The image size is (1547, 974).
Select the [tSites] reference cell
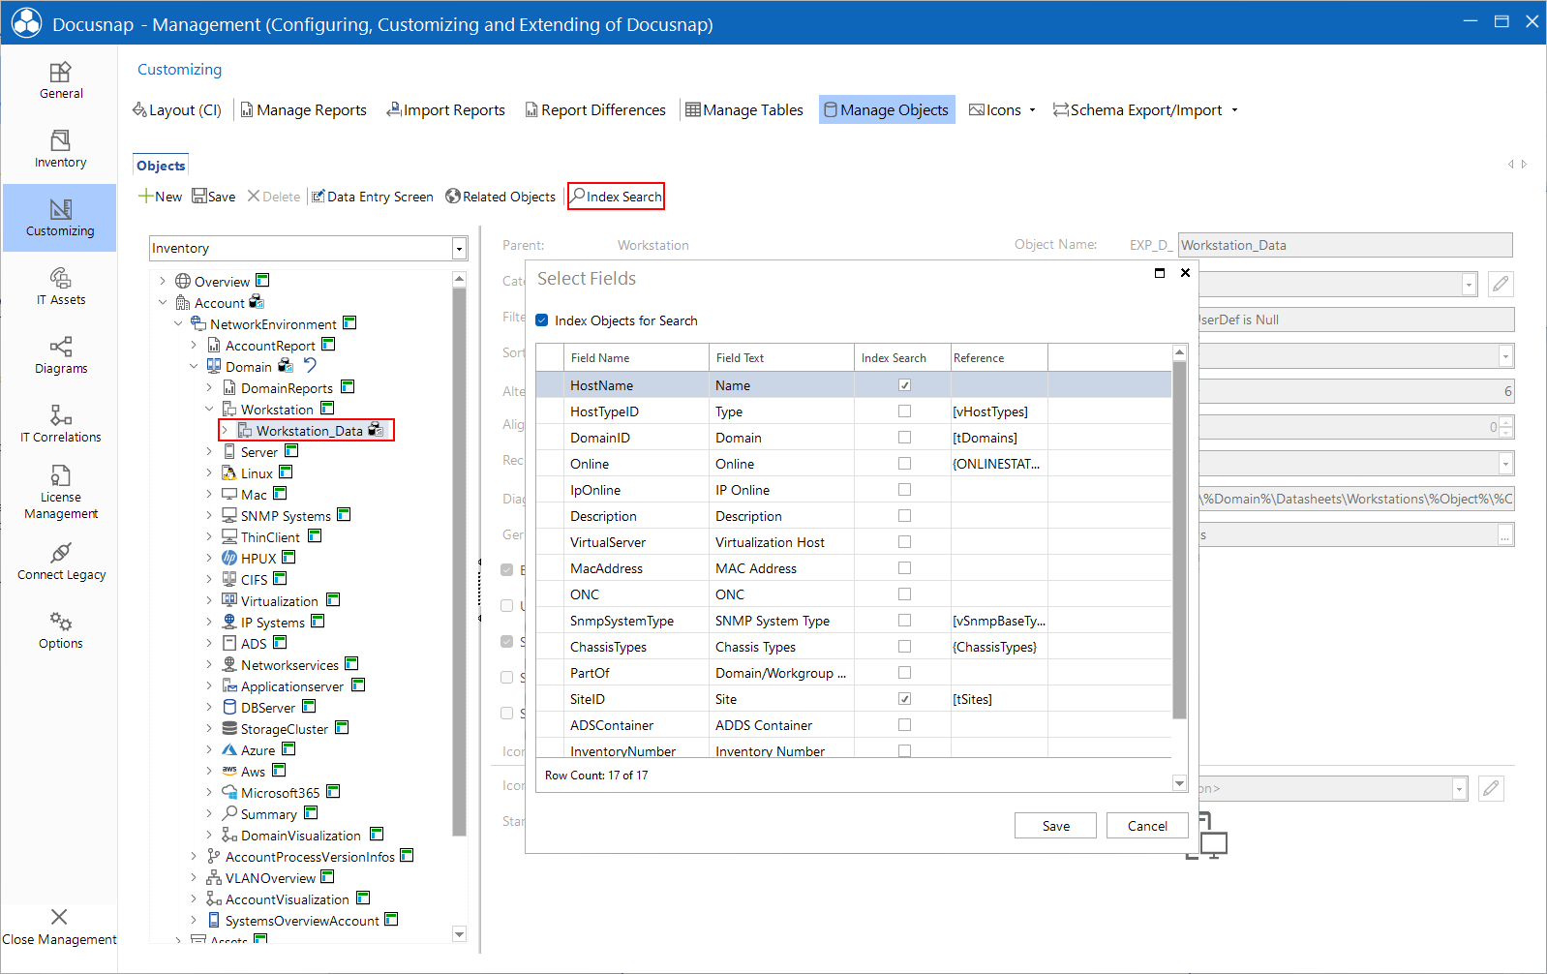[x=999, y=699]
